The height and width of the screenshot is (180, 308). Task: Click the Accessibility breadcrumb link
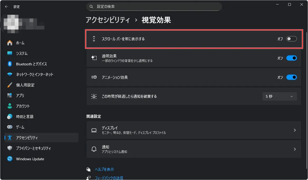pos(108,20)
